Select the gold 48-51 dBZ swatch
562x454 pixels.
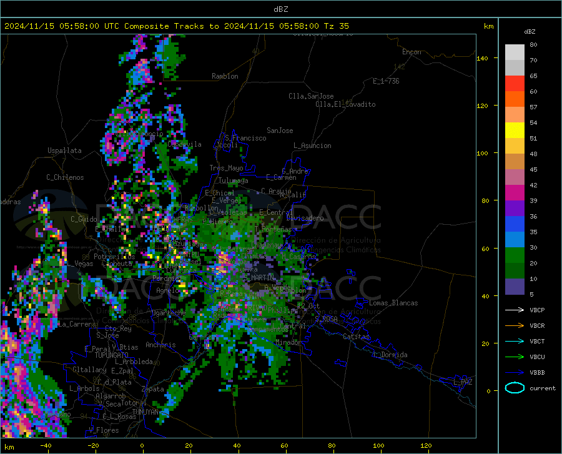click(515, 146)
